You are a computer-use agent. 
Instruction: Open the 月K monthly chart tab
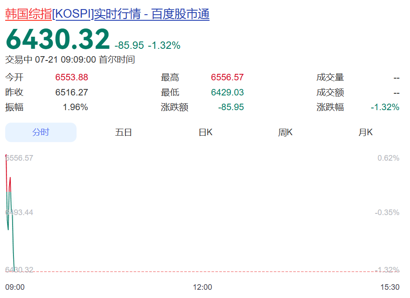pos(365,133)
